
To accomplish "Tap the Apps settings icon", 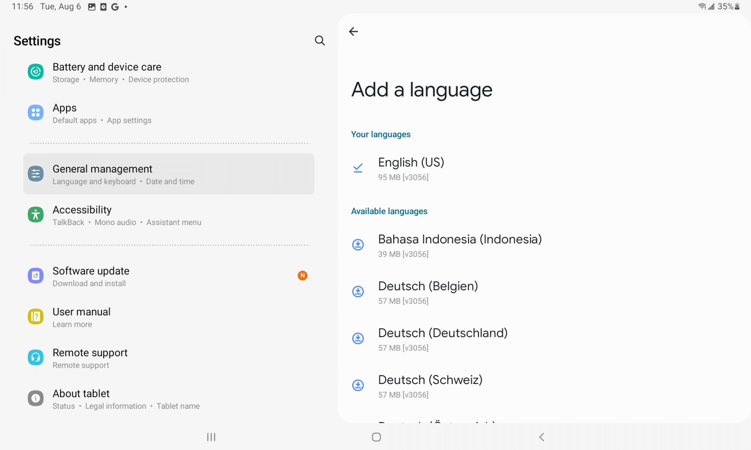I will pyautogui.click(x=36, y=113).
